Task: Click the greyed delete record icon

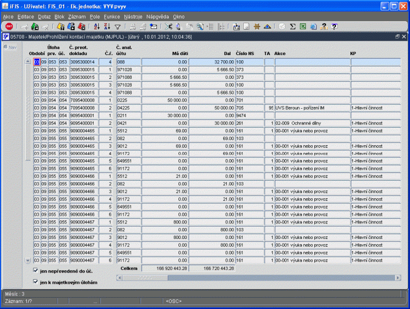Action: [x=45, y=27]
